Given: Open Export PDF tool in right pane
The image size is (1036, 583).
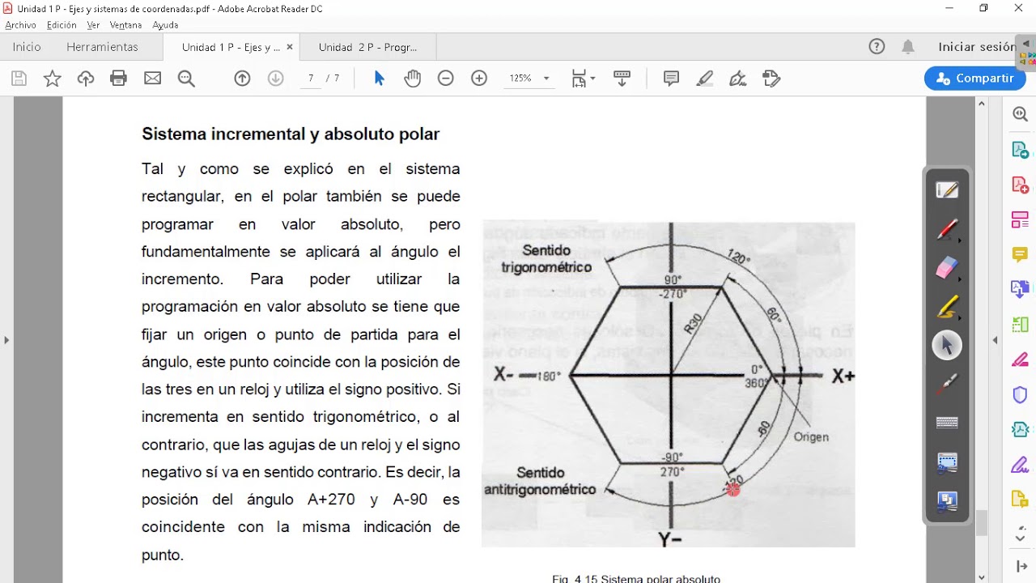Looking at the screenshot, I should 1020,150.
